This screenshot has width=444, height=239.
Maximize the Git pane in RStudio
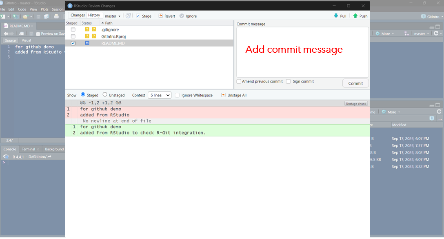click(x=438, y=27)
